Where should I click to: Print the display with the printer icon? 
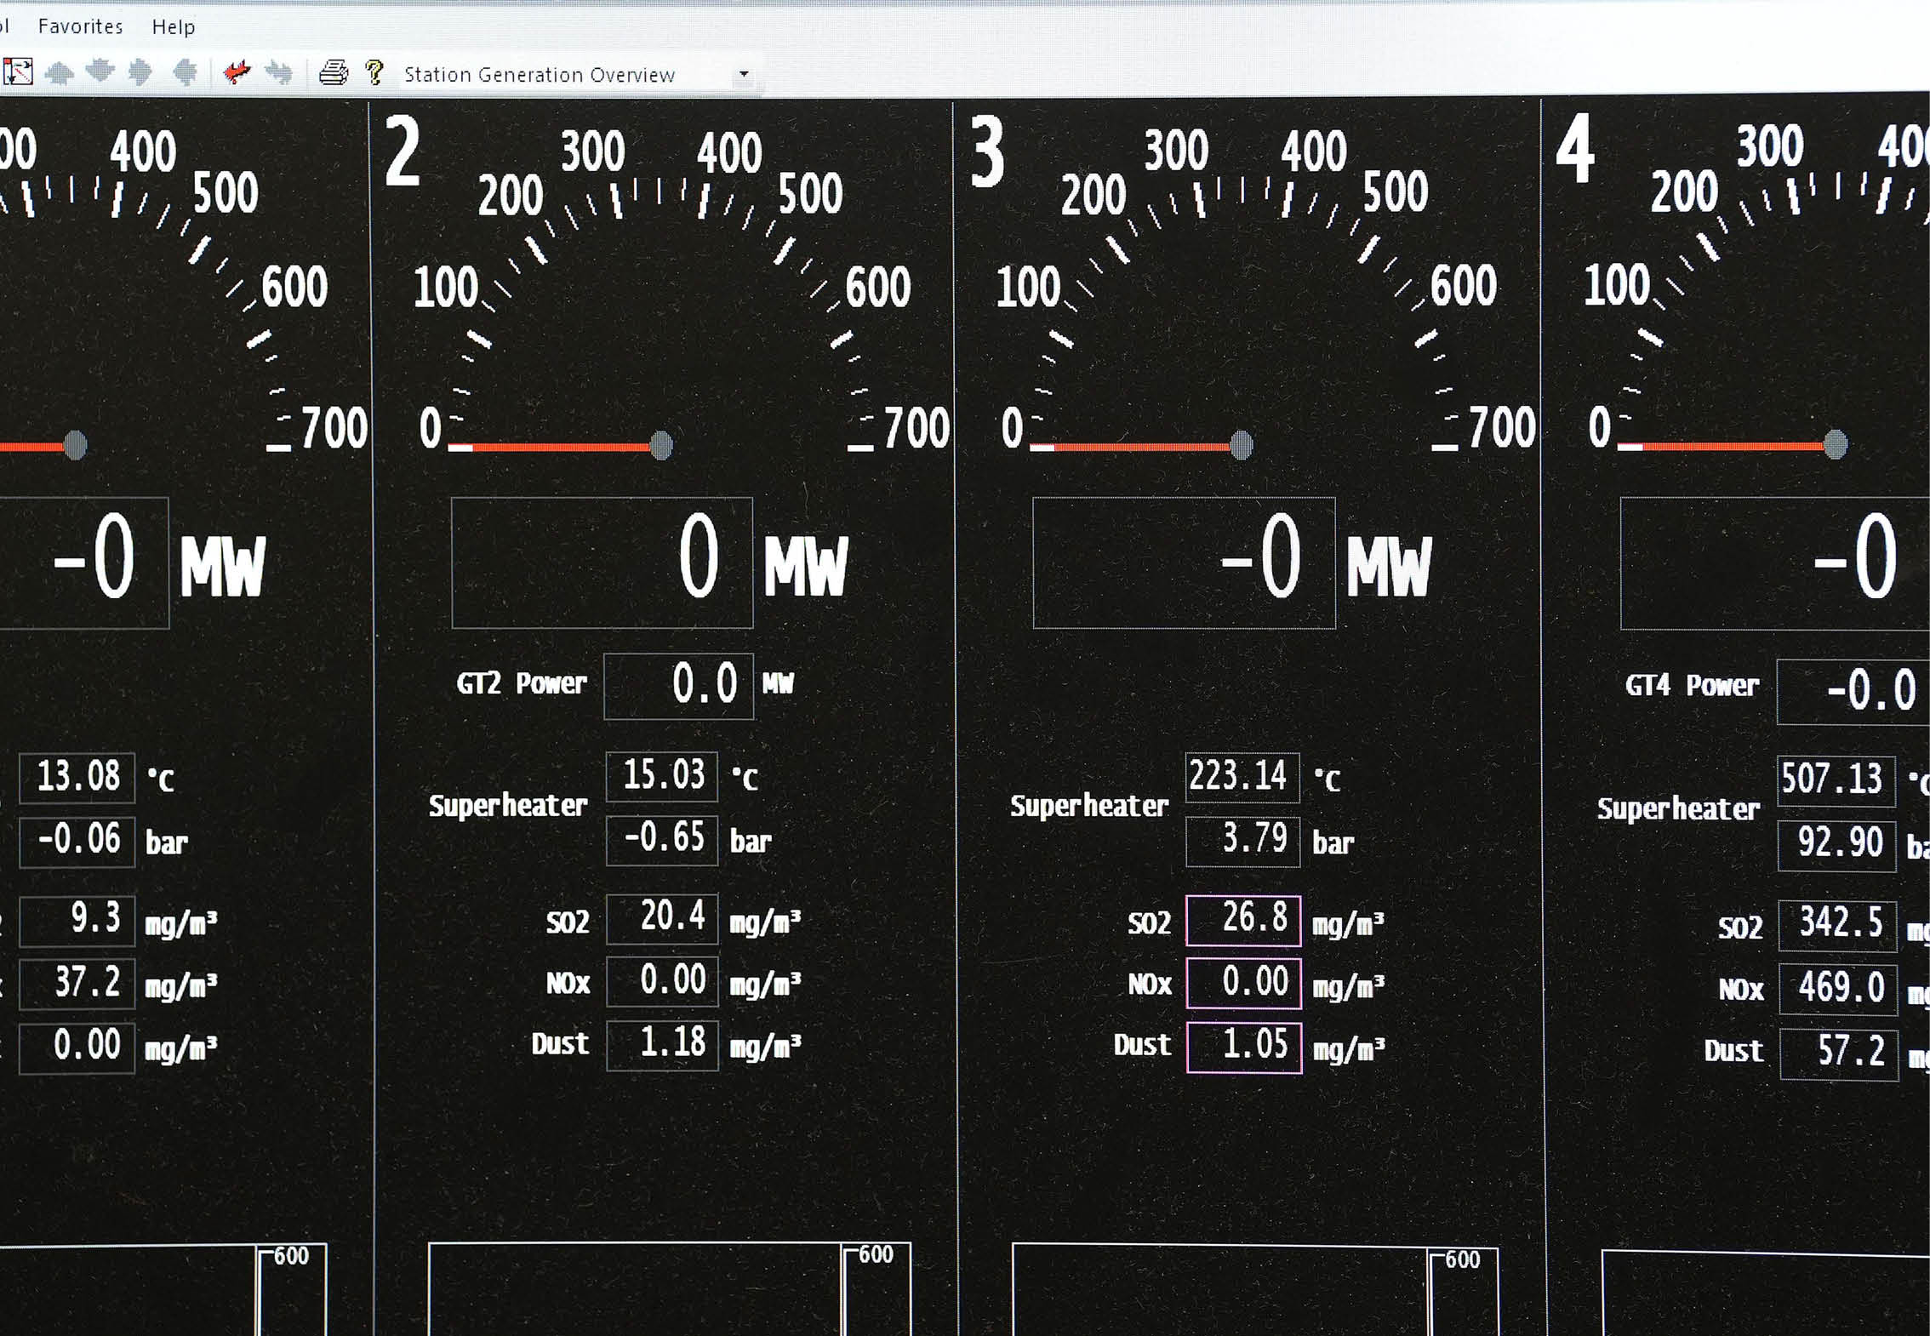(x=333, y=73)
